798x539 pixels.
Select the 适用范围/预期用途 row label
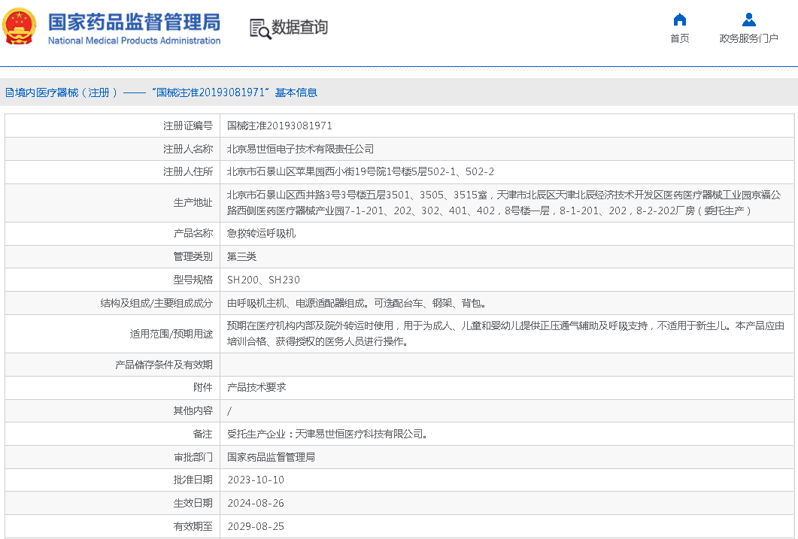point(171,334)
